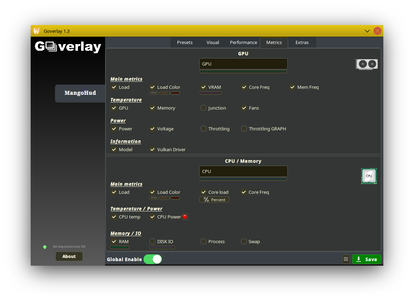Click the Goverlay logo in the sidebar
This screenshot has width=414, height=302.
click(68, 47)
